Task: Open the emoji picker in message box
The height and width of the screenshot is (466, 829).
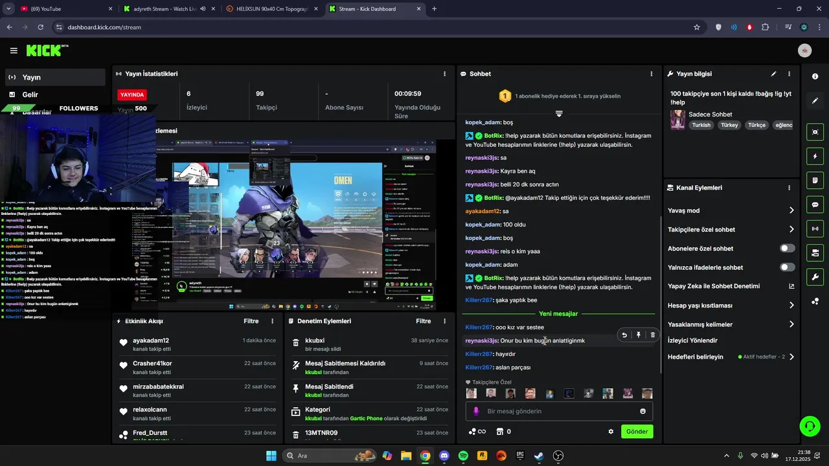Action: 642,411
